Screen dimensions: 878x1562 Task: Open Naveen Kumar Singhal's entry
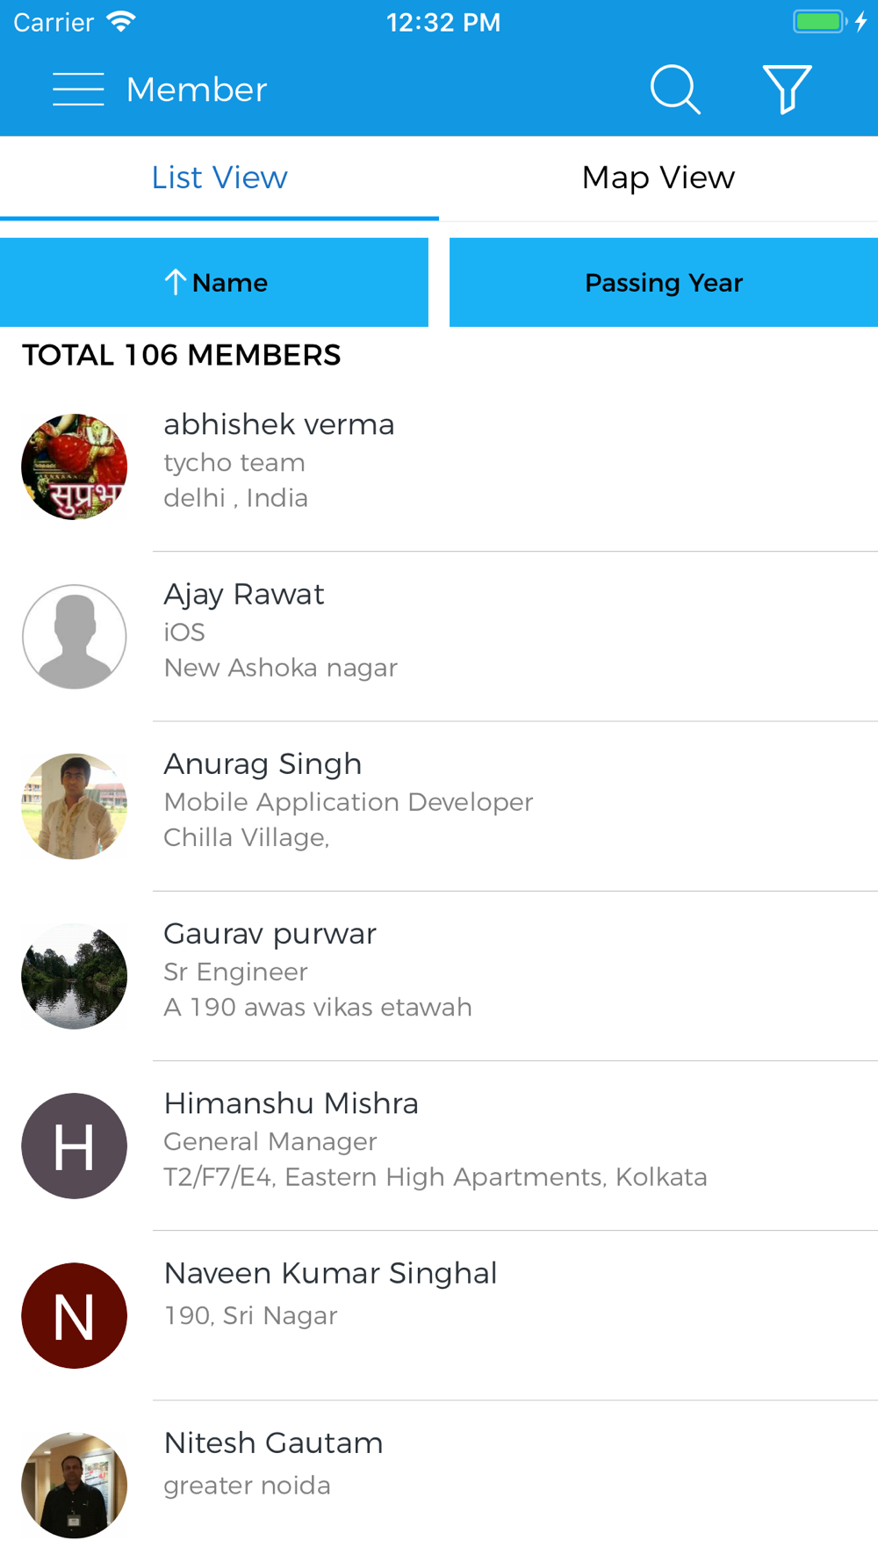[x=439, y=1315]
